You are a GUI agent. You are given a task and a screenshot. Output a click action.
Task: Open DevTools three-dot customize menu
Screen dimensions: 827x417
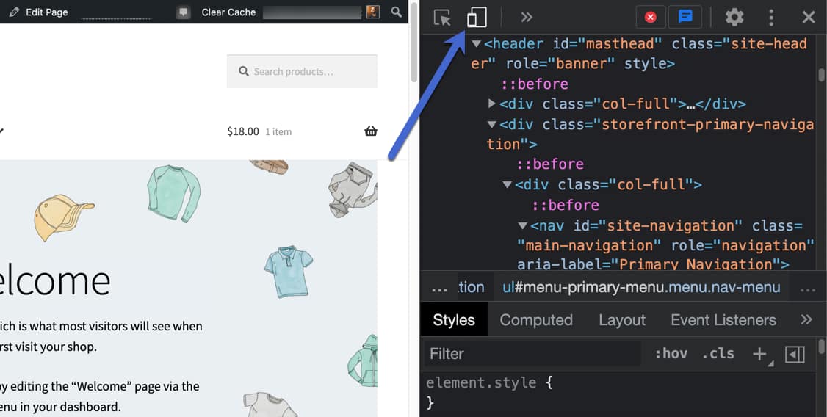tap(771, 18)
